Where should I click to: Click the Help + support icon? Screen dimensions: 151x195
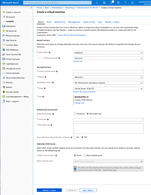pyautogui.click(x=4, y=101)
